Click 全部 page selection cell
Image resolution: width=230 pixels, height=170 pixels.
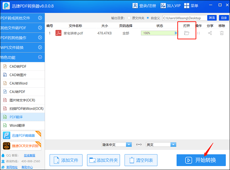click(x=126, y=33)
